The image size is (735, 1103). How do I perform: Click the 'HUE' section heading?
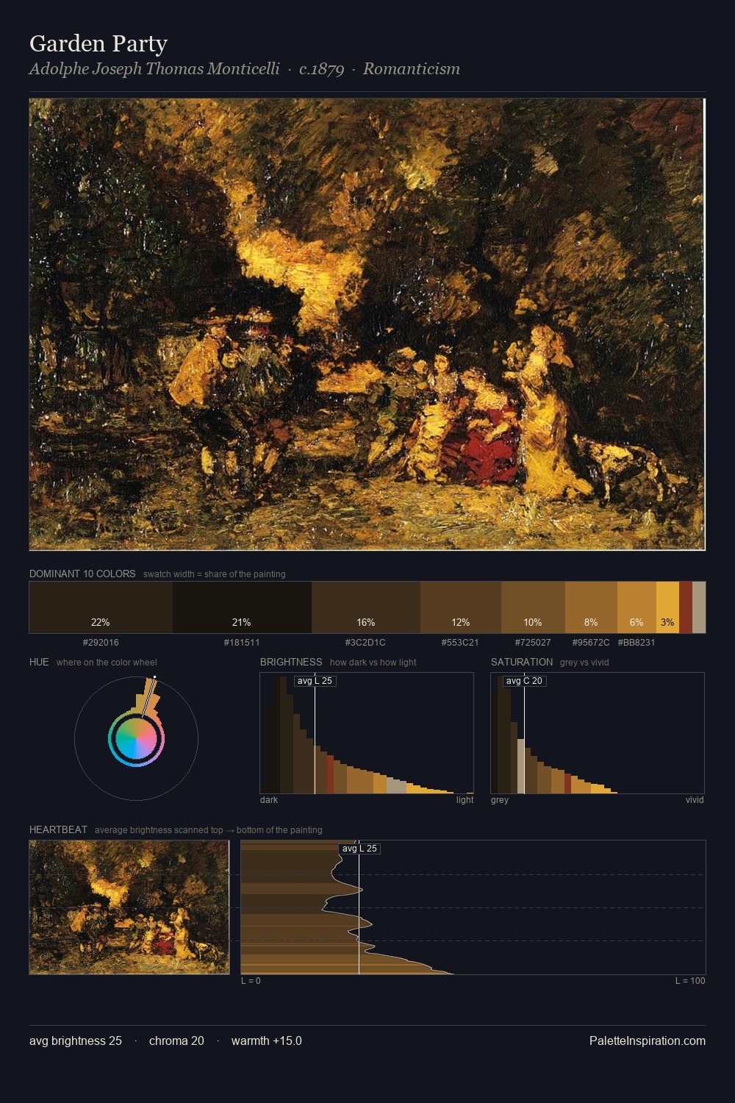point(39,662)
